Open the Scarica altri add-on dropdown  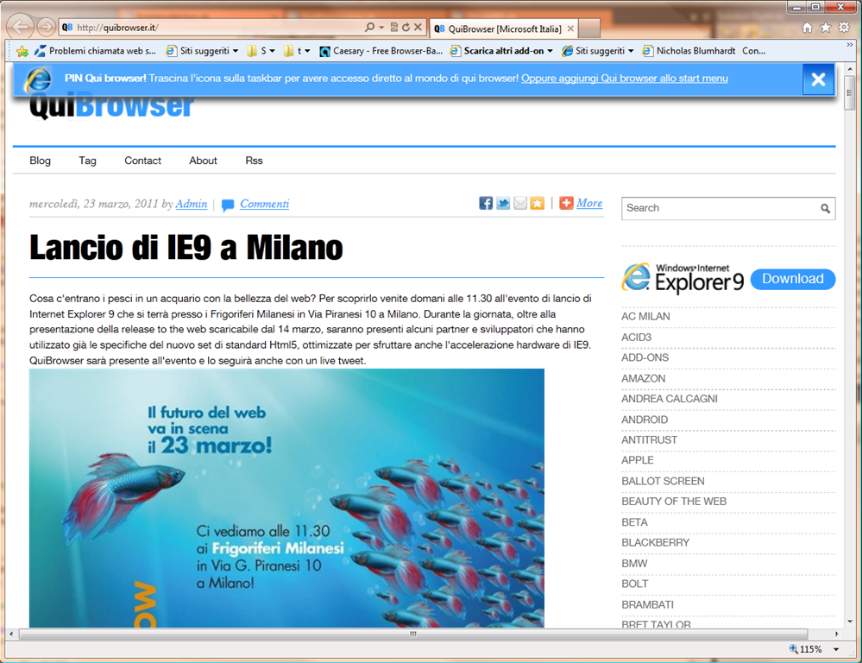(550, 51)
